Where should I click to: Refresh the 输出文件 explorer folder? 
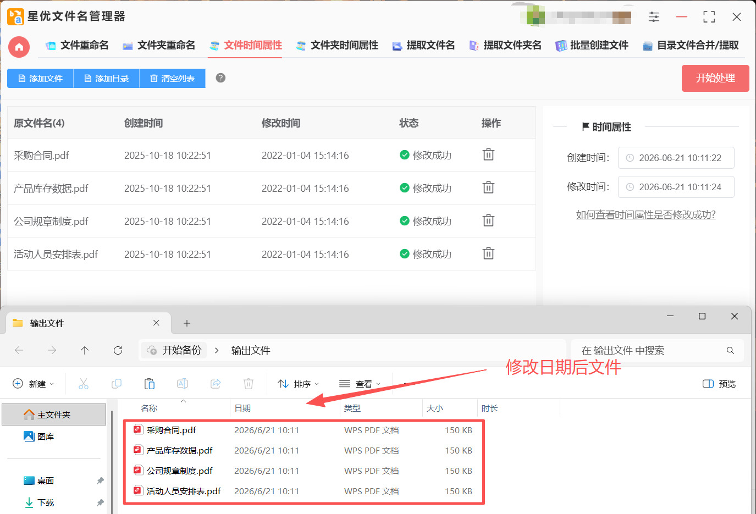coord(118,350)
